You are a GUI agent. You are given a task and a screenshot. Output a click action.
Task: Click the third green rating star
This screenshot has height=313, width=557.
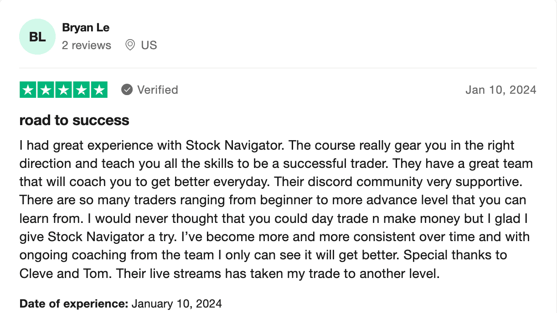(x=63, y=90)
